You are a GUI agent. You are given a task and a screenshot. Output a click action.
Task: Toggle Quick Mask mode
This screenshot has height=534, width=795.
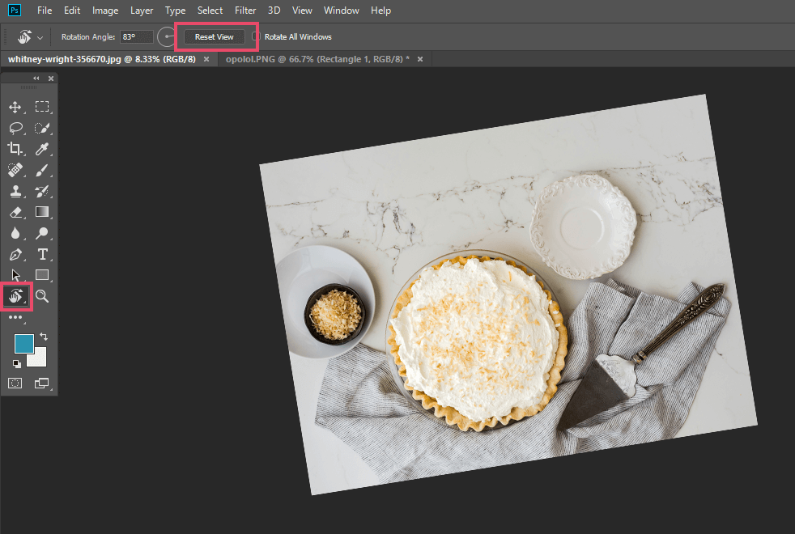coord(15,383)
